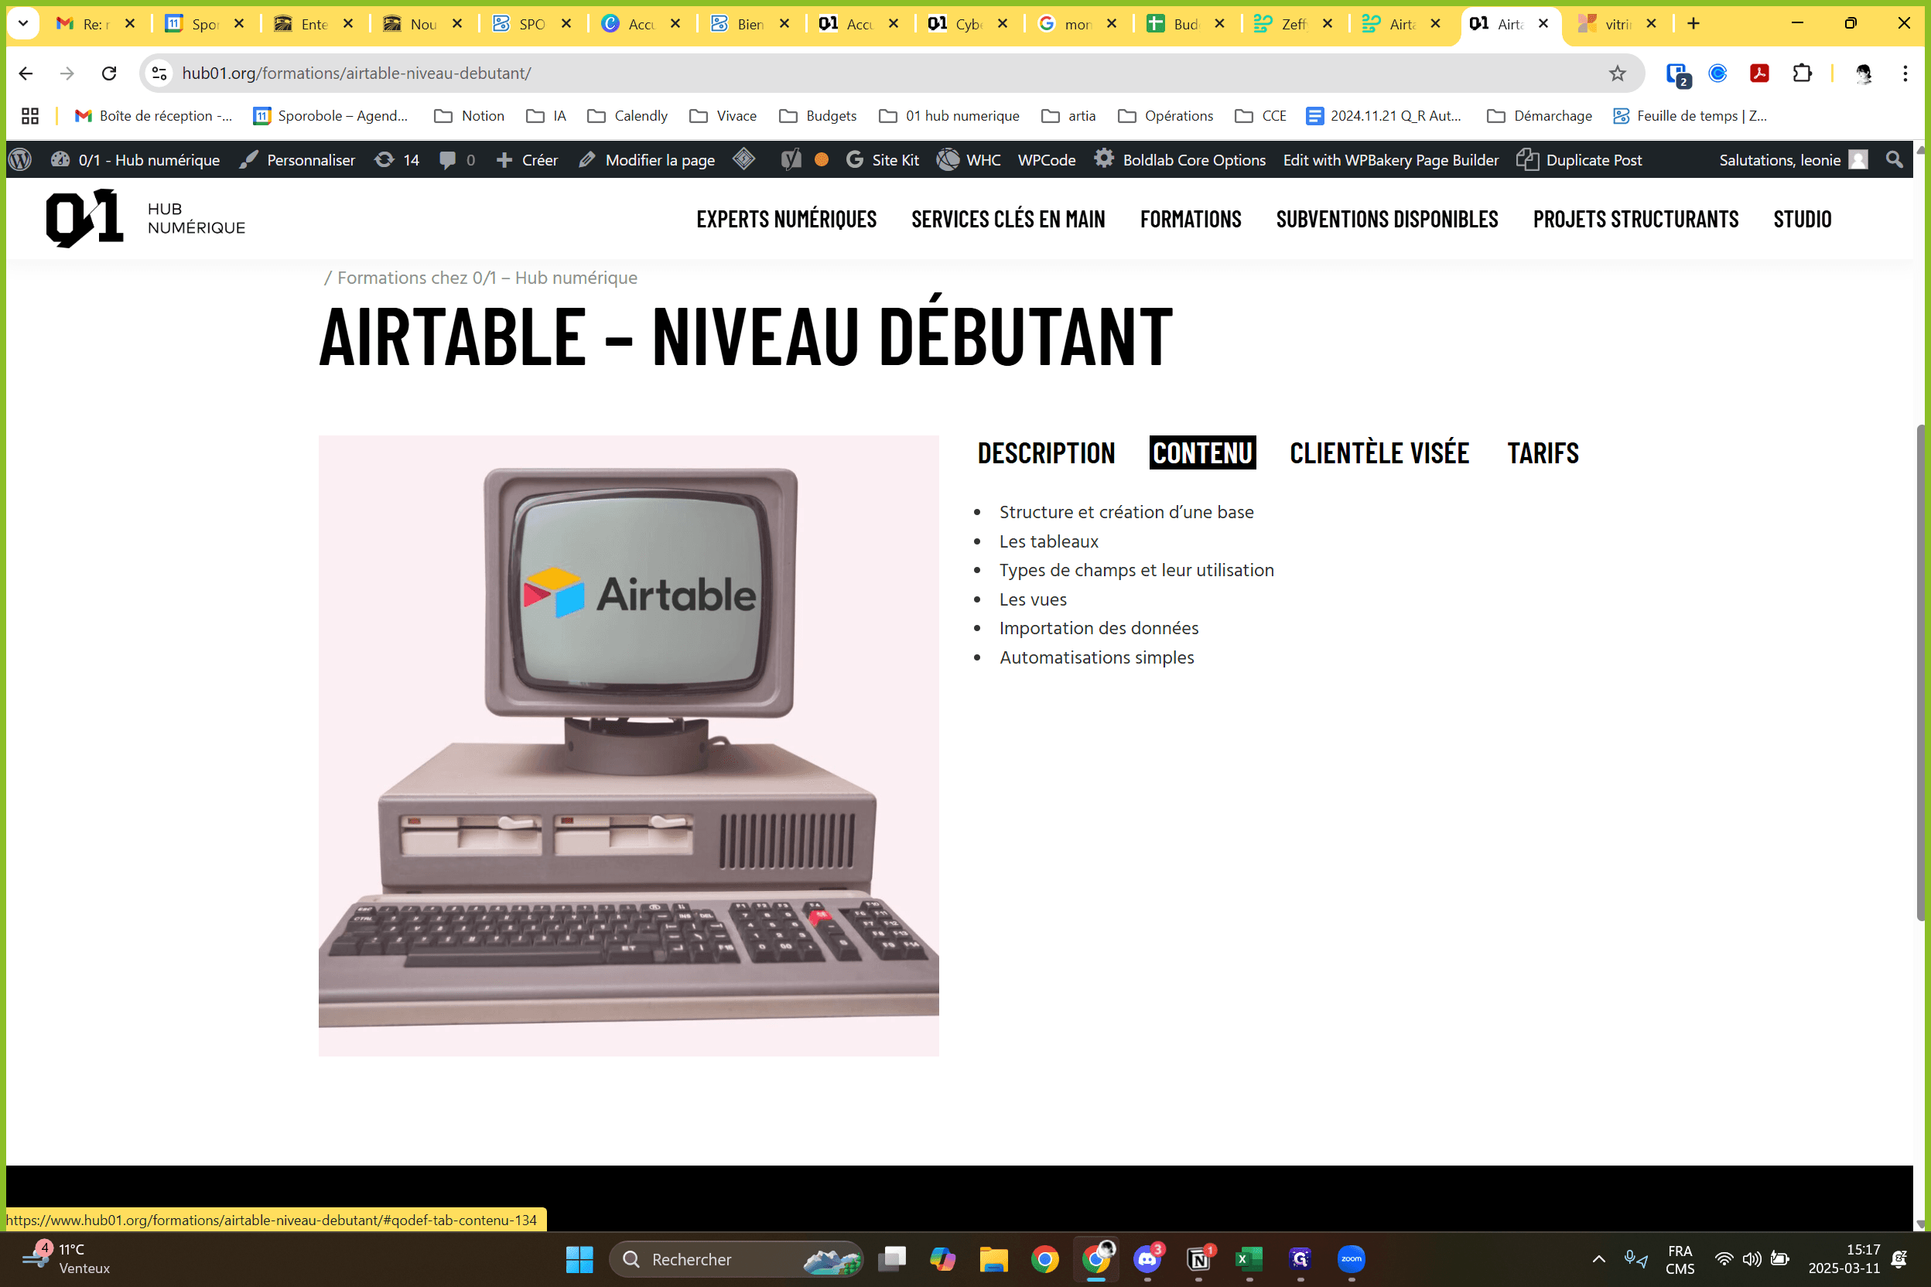This screenshot has height=1287, width=1931.
Task: Open the tab search dropdown arrow
Action: pyautogui.click(x=23, y=24)
